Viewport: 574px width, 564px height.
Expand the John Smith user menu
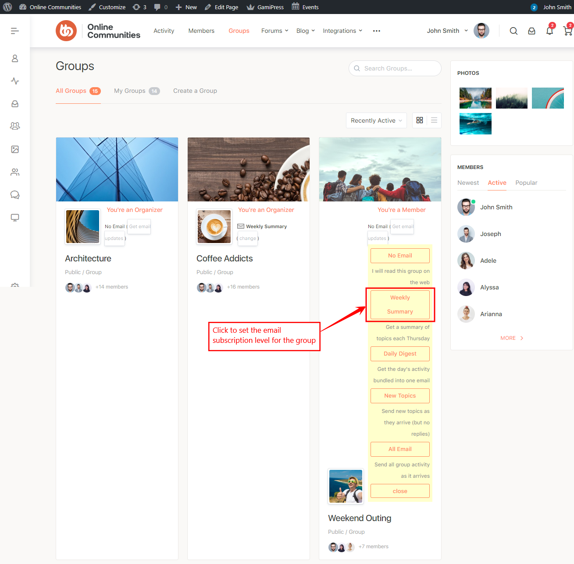(x=447, y=31)
